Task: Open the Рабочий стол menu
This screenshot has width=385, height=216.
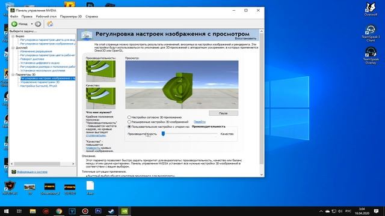Action: [46, 16]
